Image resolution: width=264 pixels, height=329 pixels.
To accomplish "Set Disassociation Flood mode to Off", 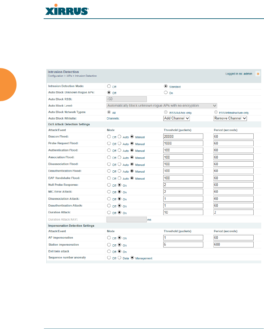I will 109,164.
